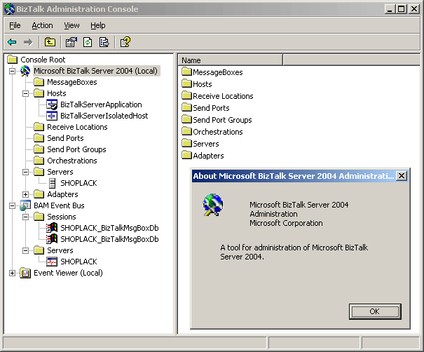Viewport: 424px width, 352px height.
Task: Click the Event Viewer (Local) icon
Action: pyautogui.click(x=25, y=273)
